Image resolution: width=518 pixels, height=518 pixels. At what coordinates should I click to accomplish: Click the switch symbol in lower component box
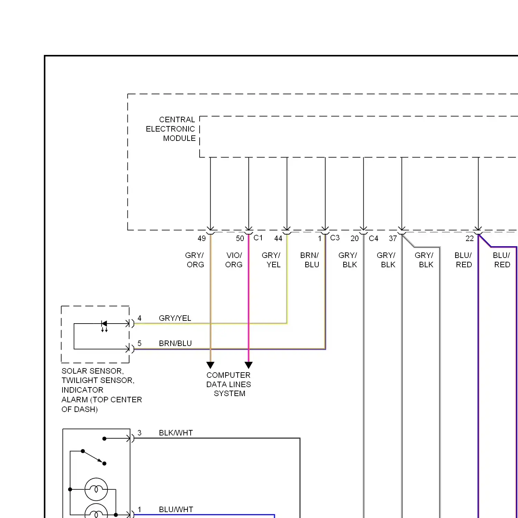point(94,457)
